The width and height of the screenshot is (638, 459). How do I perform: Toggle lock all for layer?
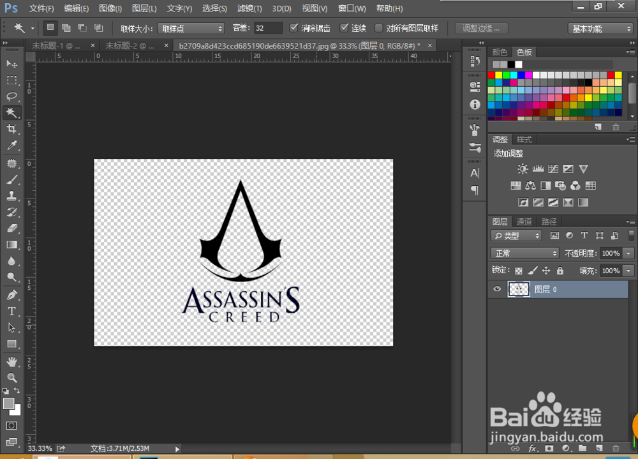tap(560, 271)
